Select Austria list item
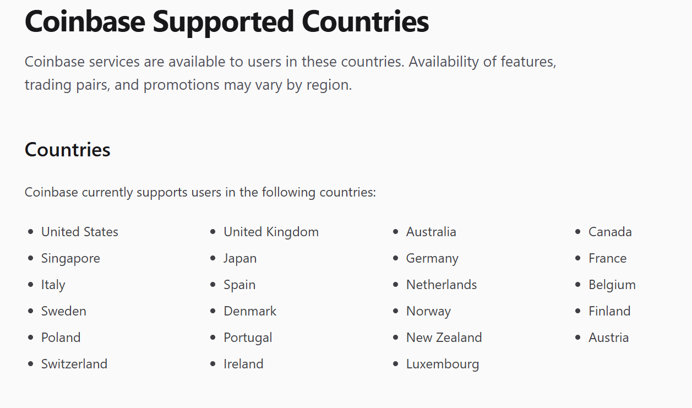 coord(608,338)
